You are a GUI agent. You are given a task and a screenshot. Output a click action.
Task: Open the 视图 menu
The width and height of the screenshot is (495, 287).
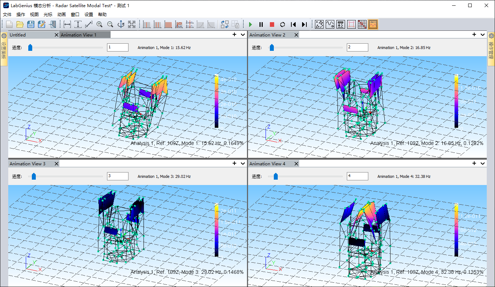point(34,14)
